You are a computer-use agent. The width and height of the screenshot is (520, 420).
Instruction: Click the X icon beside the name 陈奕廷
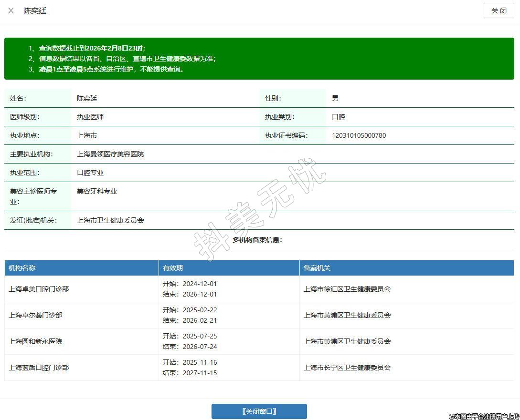point(11,10)
